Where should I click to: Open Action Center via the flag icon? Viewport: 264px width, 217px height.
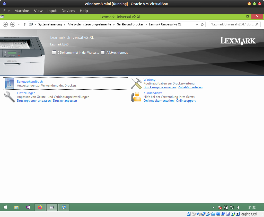tap(219, 207)
